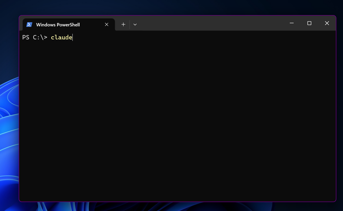Select the Windows PowerShell tab
The height and width of the screenshot is (211, 343).
pyautogui.click(x=69, y=24)
